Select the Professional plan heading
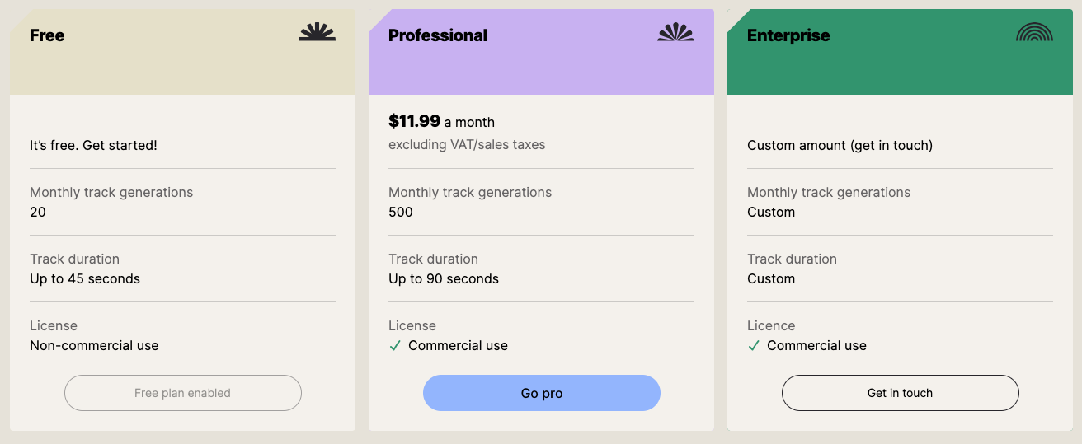Screen dimensions: 1082x444 point(437,35)
